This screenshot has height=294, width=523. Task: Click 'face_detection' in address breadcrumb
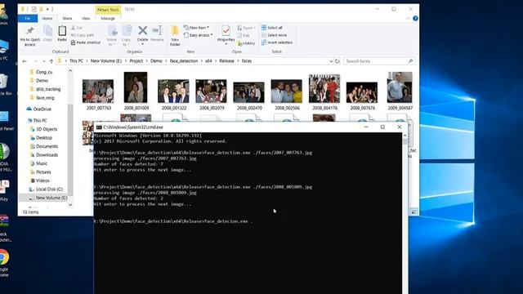click(x=184, y=61)
